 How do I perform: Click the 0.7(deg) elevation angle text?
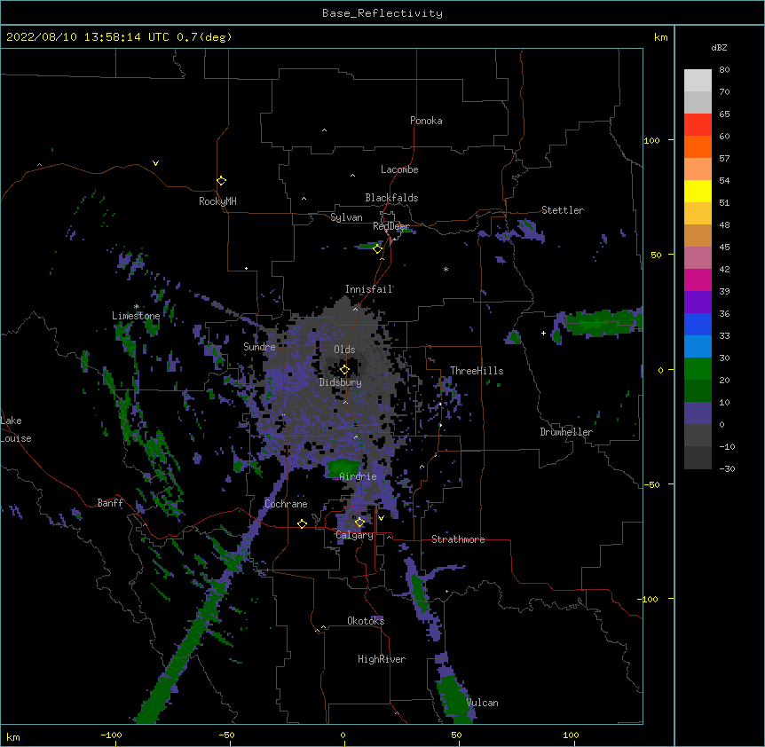click(x=204, y=37)
